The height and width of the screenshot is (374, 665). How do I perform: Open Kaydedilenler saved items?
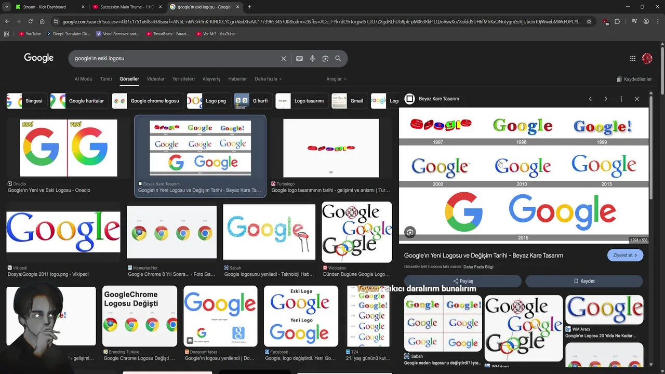pos(634,79)
